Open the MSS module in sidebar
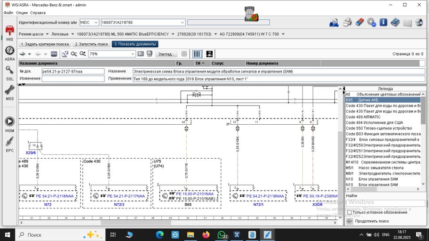The height and width of the screenshot is (241, 429). pos(9,93)
